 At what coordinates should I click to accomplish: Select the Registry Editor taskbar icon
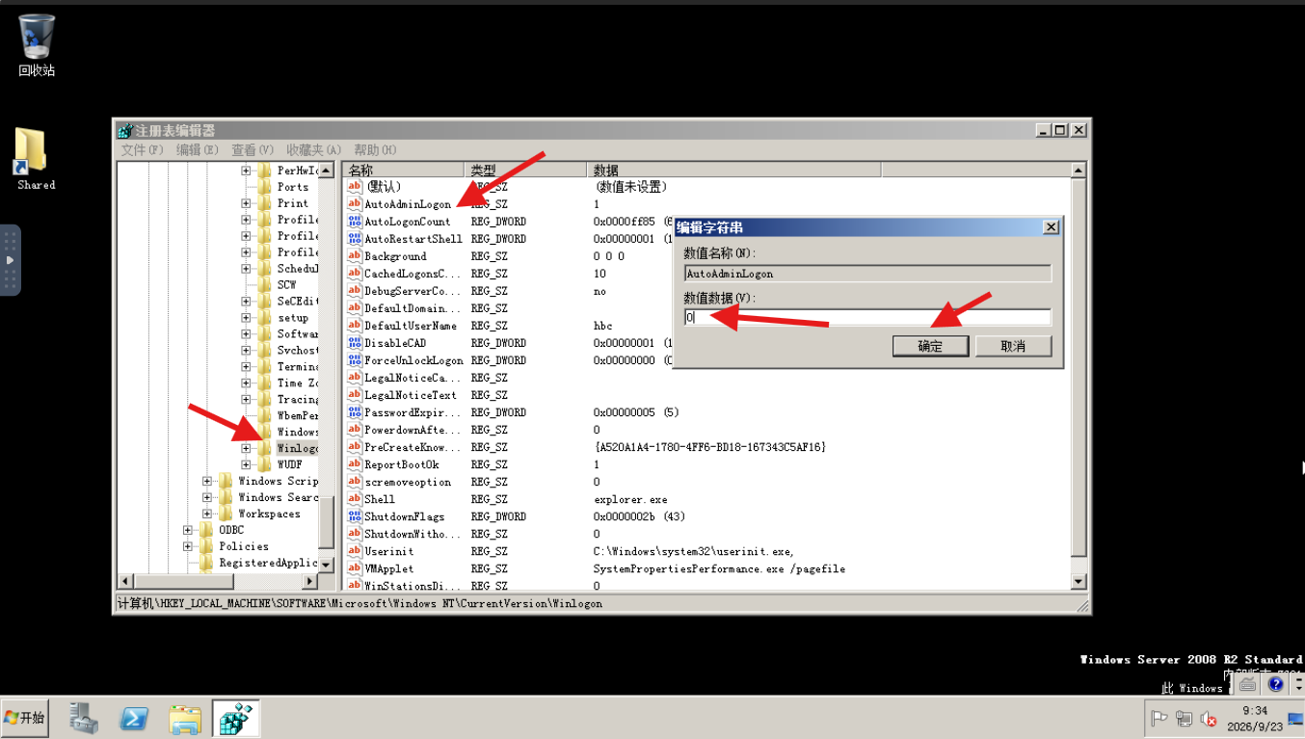tap(235, 718)
